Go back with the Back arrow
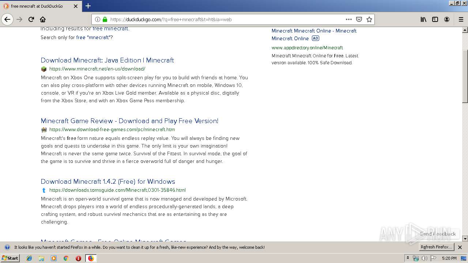The image size is (468, 263). (x=7, y=19)
